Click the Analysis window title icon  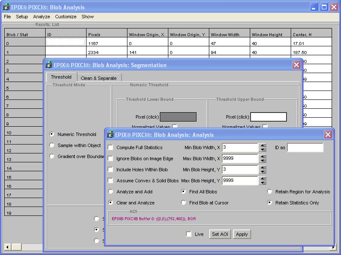click(110, 135)
